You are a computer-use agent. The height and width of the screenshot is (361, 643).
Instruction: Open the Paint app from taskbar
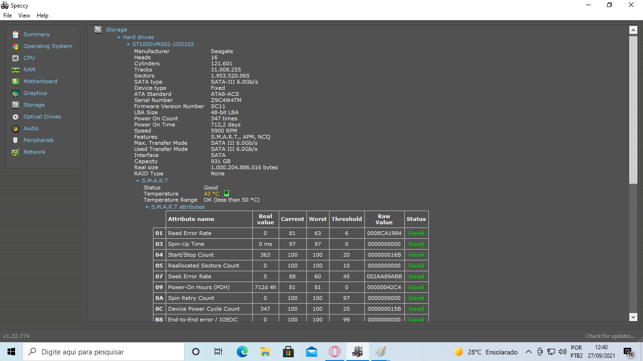[x=380, y=352]
